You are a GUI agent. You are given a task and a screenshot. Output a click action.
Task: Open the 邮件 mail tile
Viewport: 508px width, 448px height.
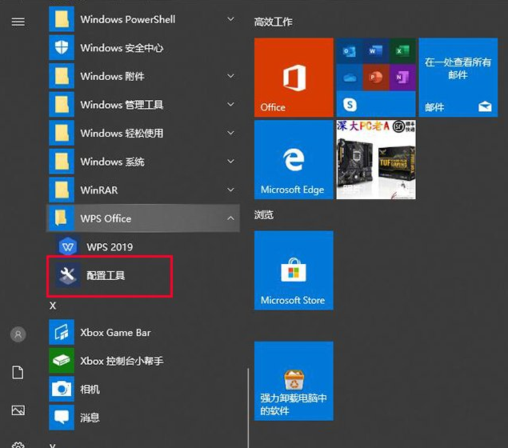point(458,78)
